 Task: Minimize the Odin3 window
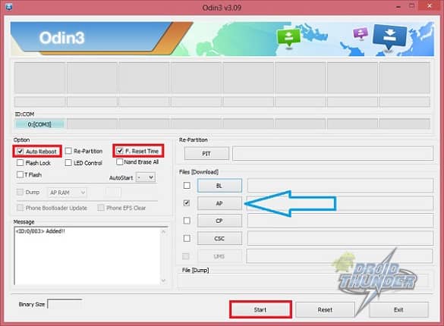click(398, 7)
